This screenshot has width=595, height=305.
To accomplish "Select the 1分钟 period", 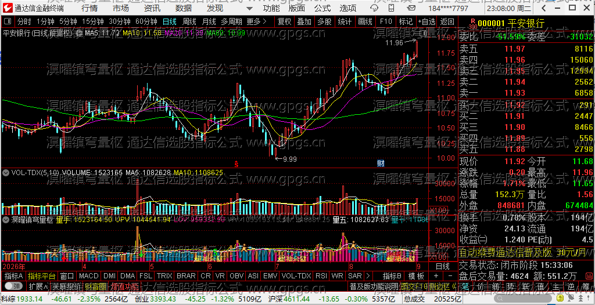I will (x=45, y=21).
